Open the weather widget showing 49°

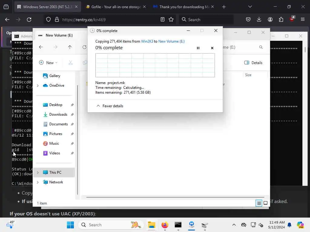coord(10,224)
